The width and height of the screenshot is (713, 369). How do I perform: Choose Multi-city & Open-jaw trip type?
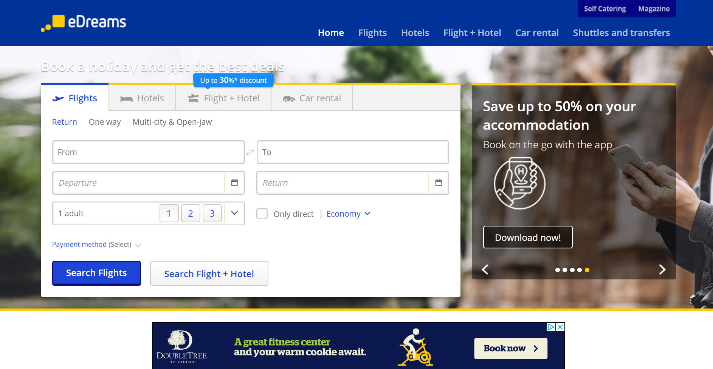(x=172, y=122)
